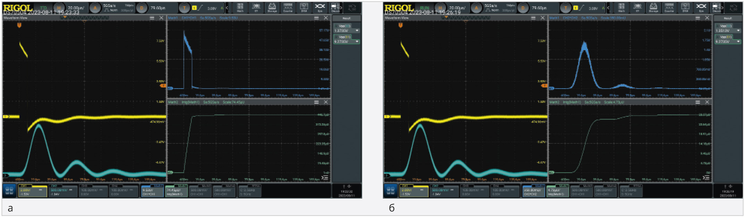
Task: Close the Math1 window in screen a
Action: [326, 18]
